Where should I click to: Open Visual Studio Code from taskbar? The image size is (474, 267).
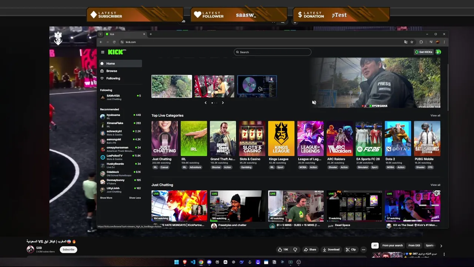tap(193, 262)
